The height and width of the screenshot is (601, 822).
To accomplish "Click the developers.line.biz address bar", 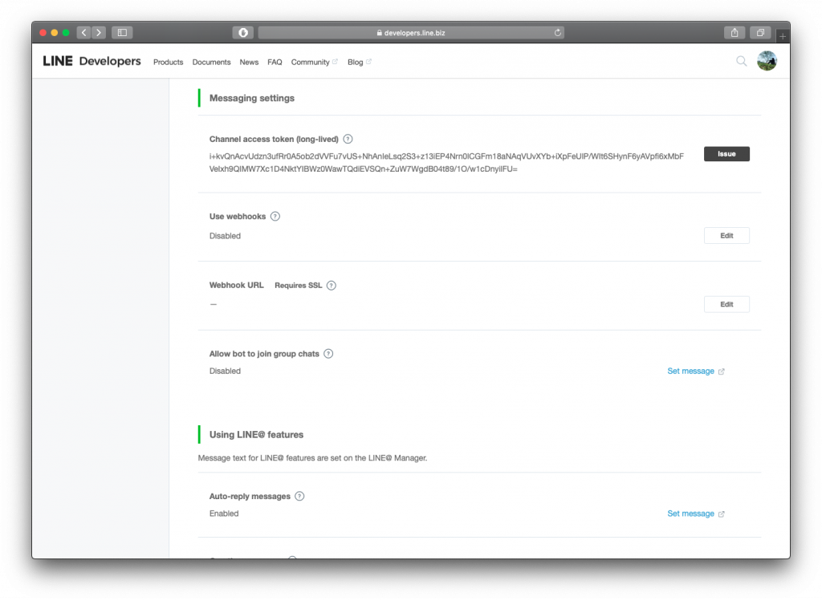I will coord(411,32).
